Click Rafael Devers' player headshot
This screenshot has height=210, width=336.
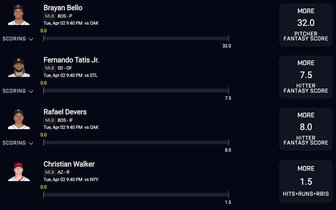pos(19,119)
